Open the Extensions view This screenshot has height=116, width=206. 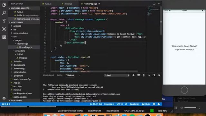(4, 37)
